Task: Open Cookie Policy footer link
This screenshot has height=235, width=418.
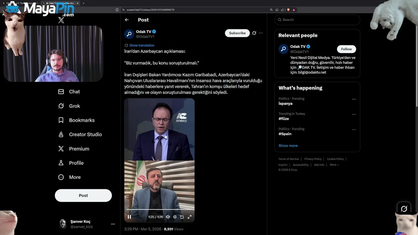Action: coord(335,159)
